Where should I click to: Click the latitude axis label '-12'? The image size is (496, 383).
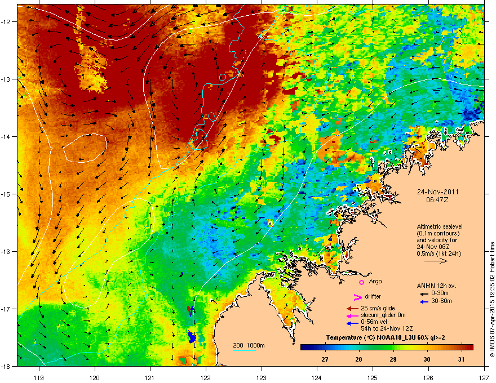point(6,22)
